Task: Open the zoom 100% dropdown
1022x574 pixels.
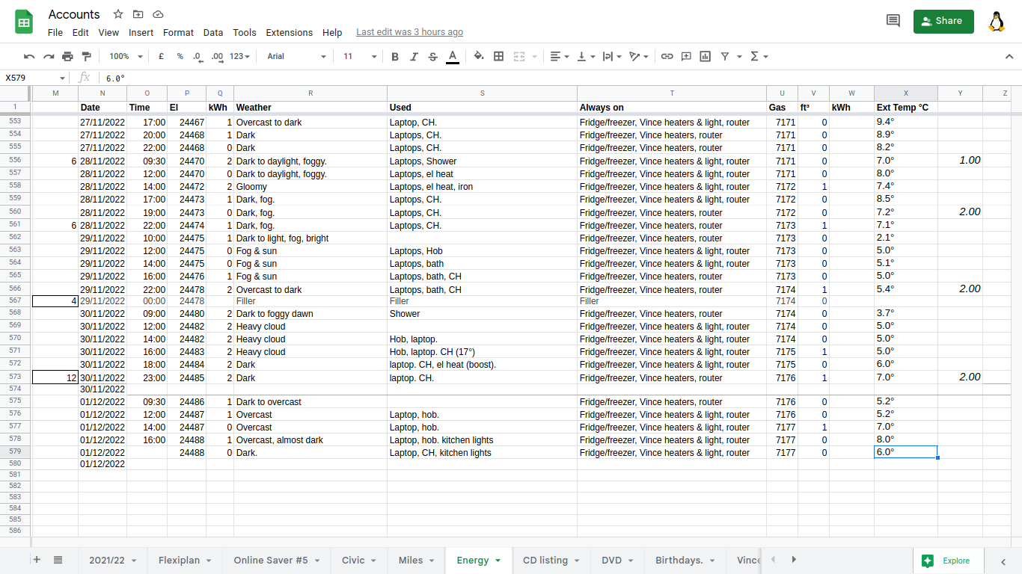Action: coord(125,56)
